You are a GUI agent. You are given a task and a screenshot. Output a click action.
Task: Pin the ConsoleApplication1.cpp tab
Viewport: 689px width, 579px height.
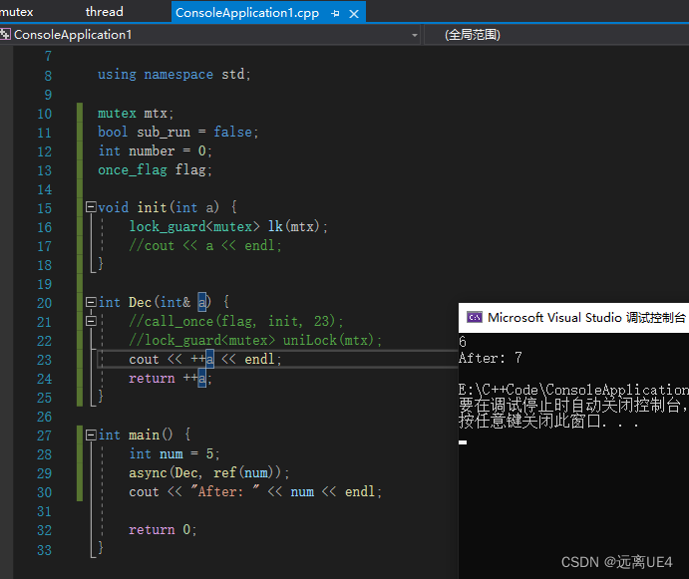(335, 14)
